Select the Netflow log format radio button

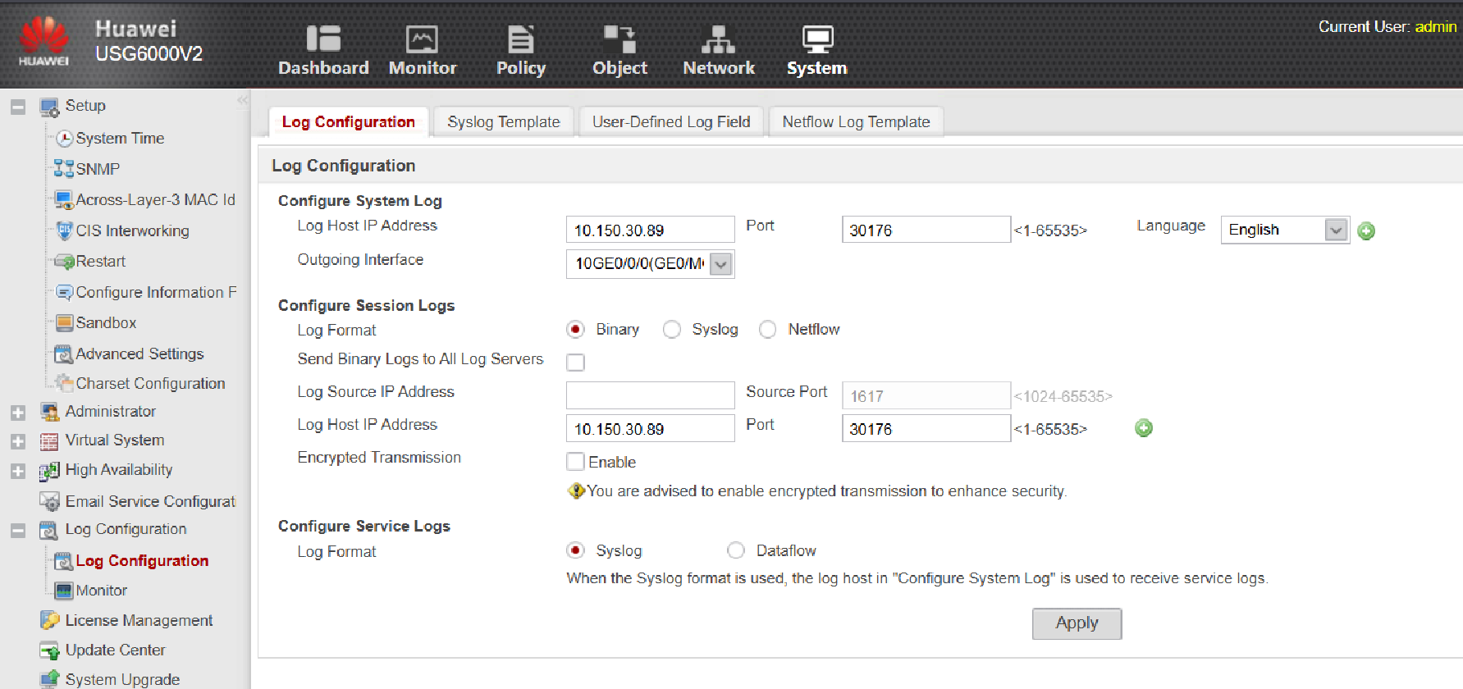(x=767, y=330)
